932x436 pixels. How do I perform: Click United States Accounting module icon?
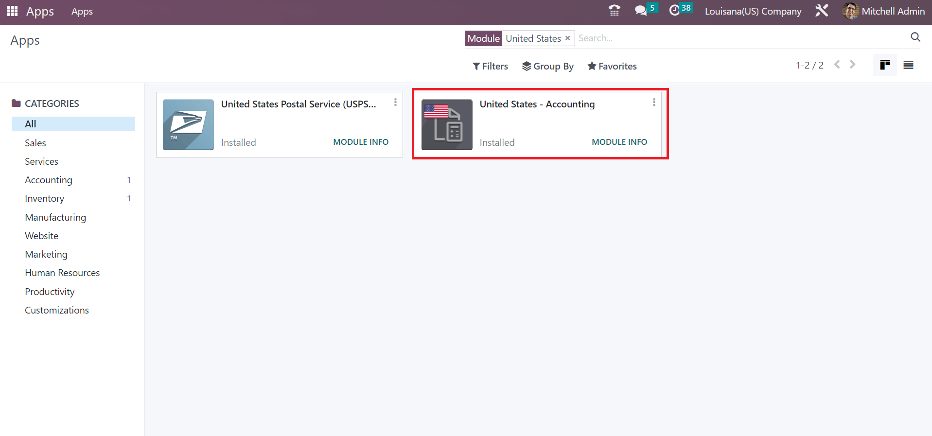(447, 124)
